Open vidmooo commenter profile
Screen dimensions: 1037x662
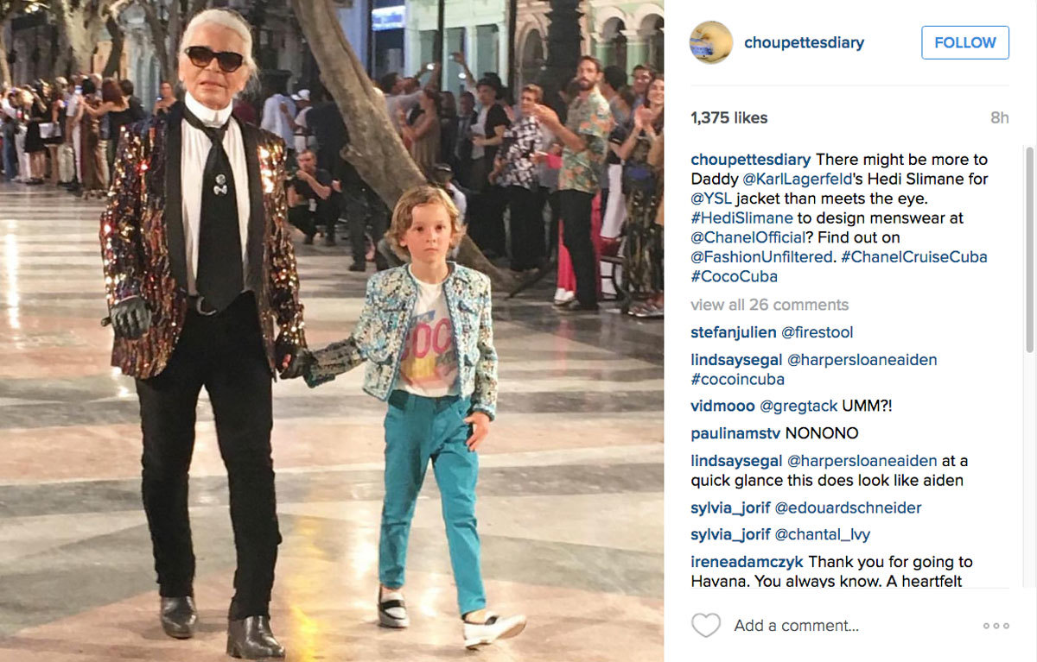pyautogui.click(x=722, y=406)
